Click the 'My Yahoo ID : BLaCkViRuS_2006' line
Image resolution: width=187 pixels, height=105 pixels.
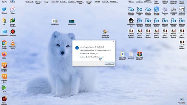click(x=89, y=54)
